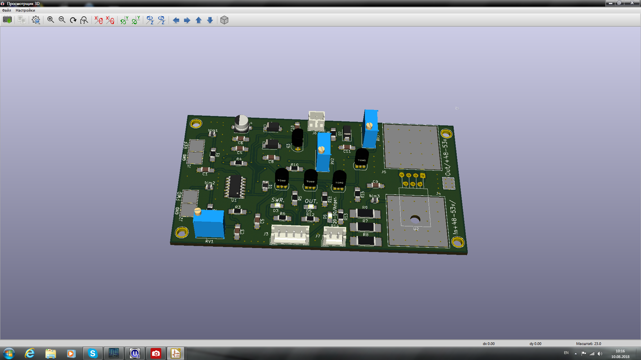Image resolution: width=641 pixels, height=360 pixels.
Task: Click the Reload board icon
Action: [x=7, y=20]
